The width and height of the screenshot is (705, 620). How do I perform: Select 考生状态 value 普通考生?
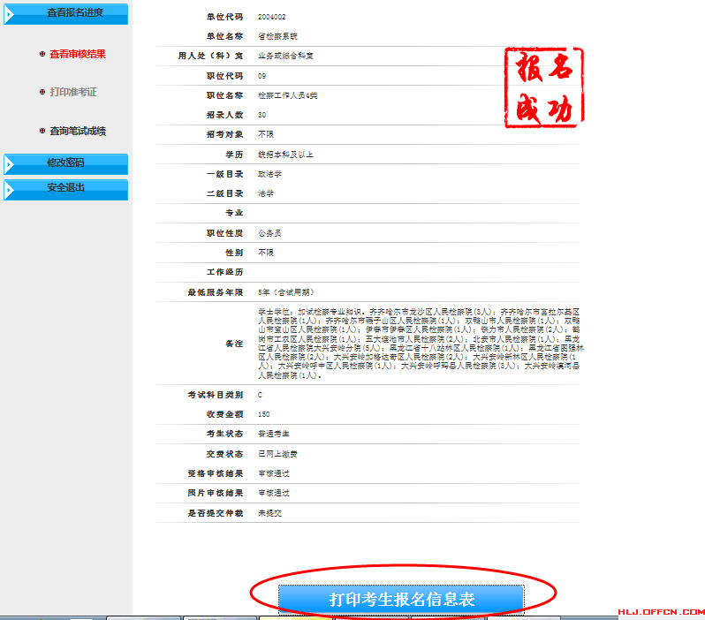273,434
